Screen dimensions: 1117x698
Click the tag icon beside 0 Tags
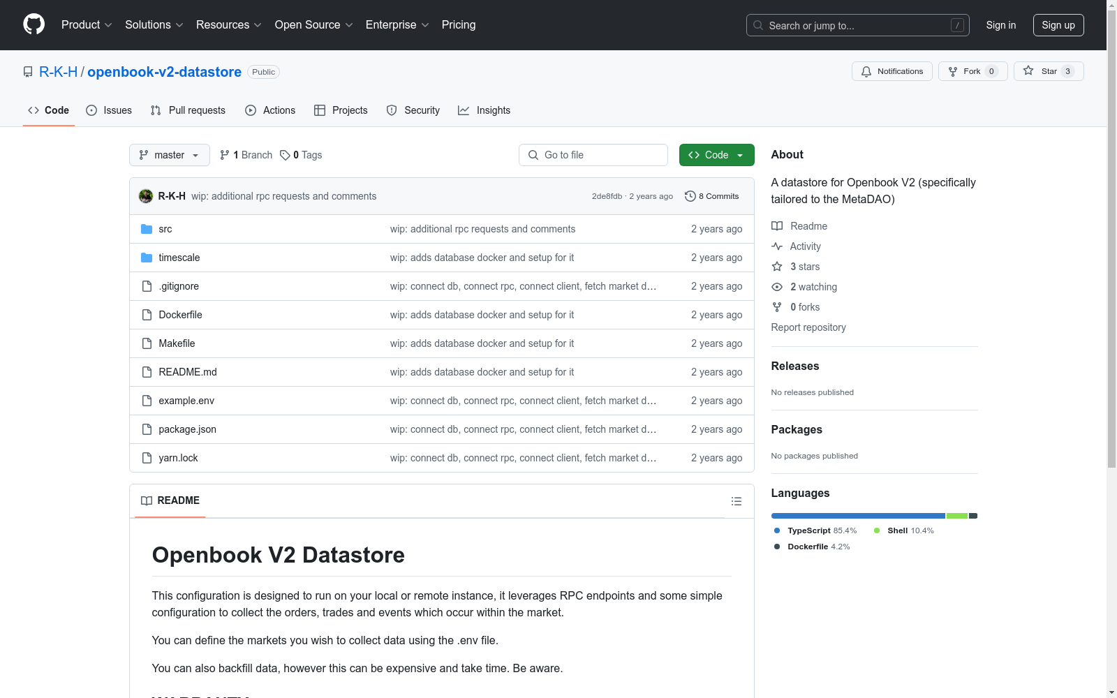coord(285,155)
